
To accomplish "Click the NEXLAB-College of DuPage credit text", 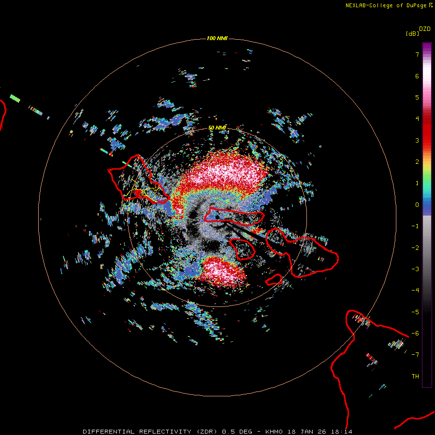I will (386, 5).
